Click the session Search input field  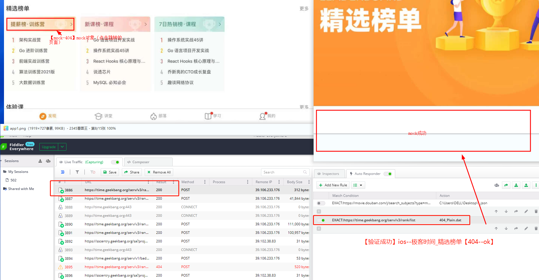point(285,172)
